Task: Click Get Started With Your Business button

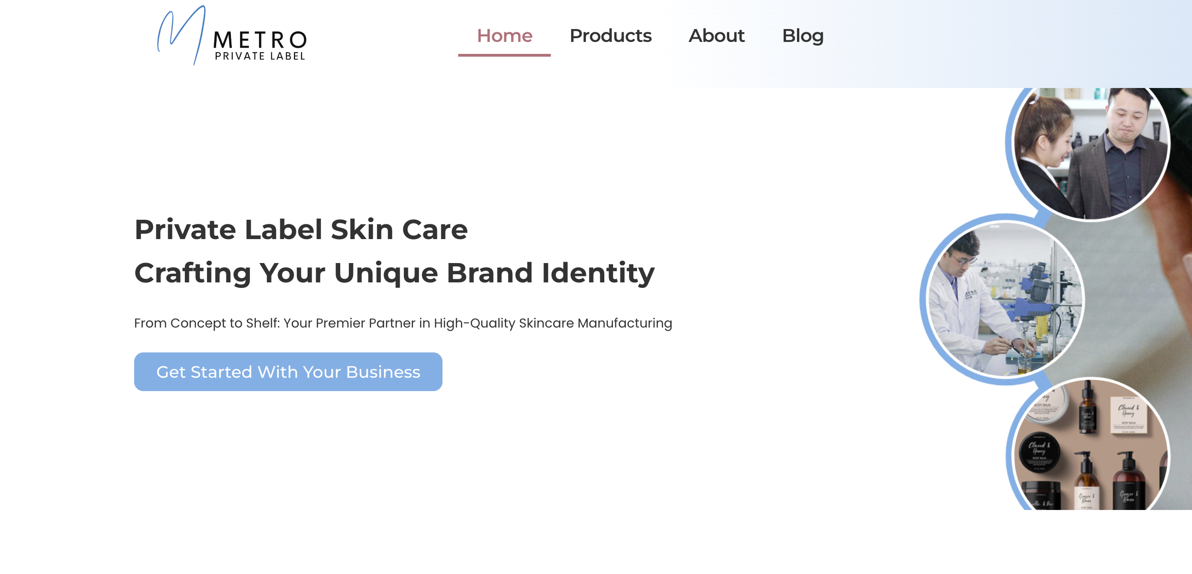Action: (x=288, y=372)
